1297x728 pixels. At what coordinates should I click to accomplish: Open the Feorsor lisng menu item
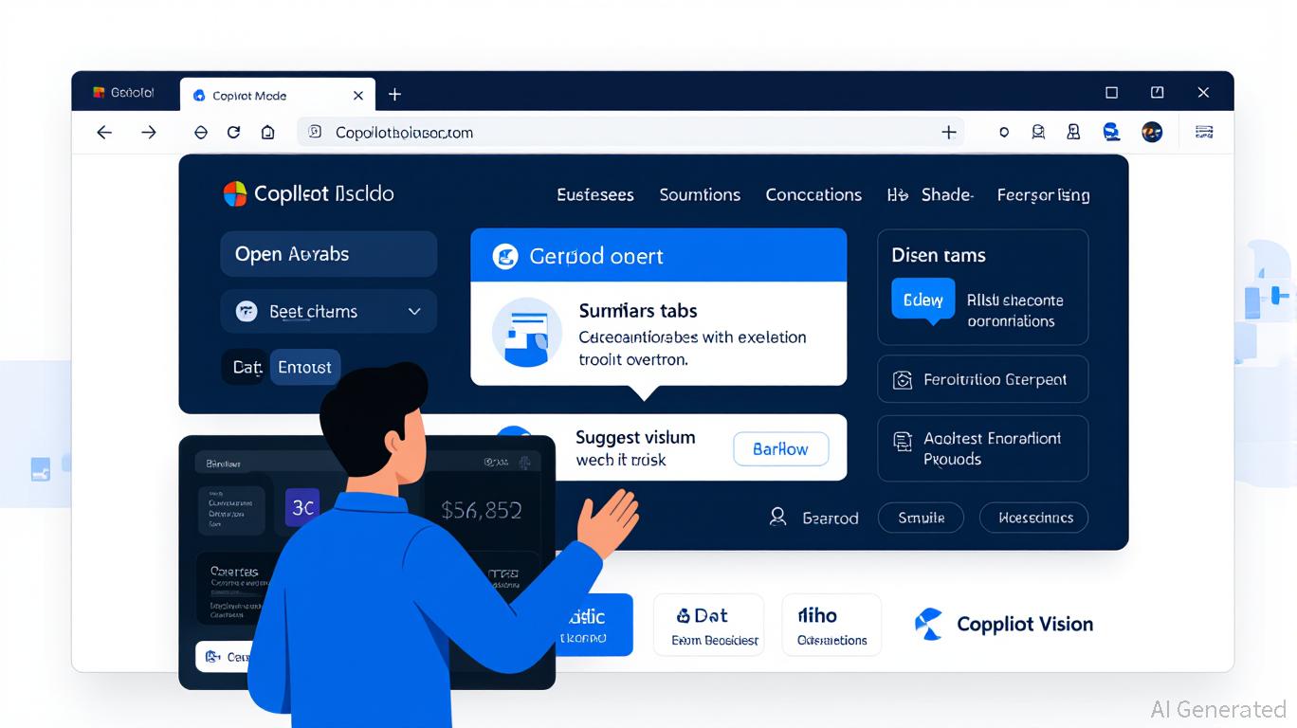1043,195
